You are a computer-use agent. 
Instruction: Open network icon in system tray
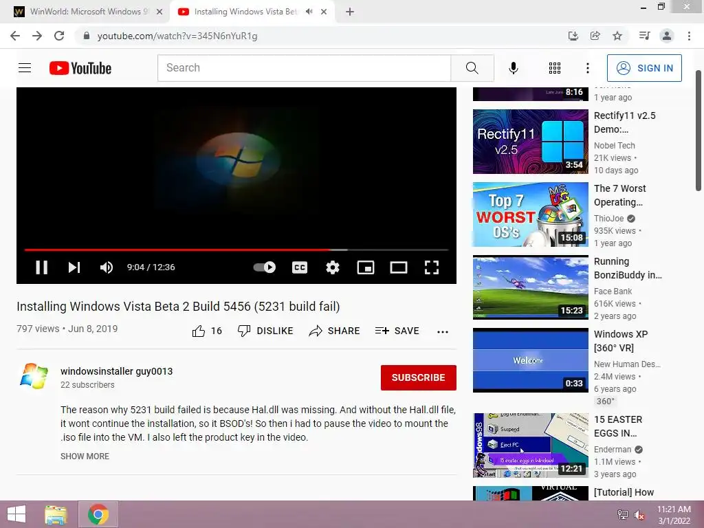(622, 515)
